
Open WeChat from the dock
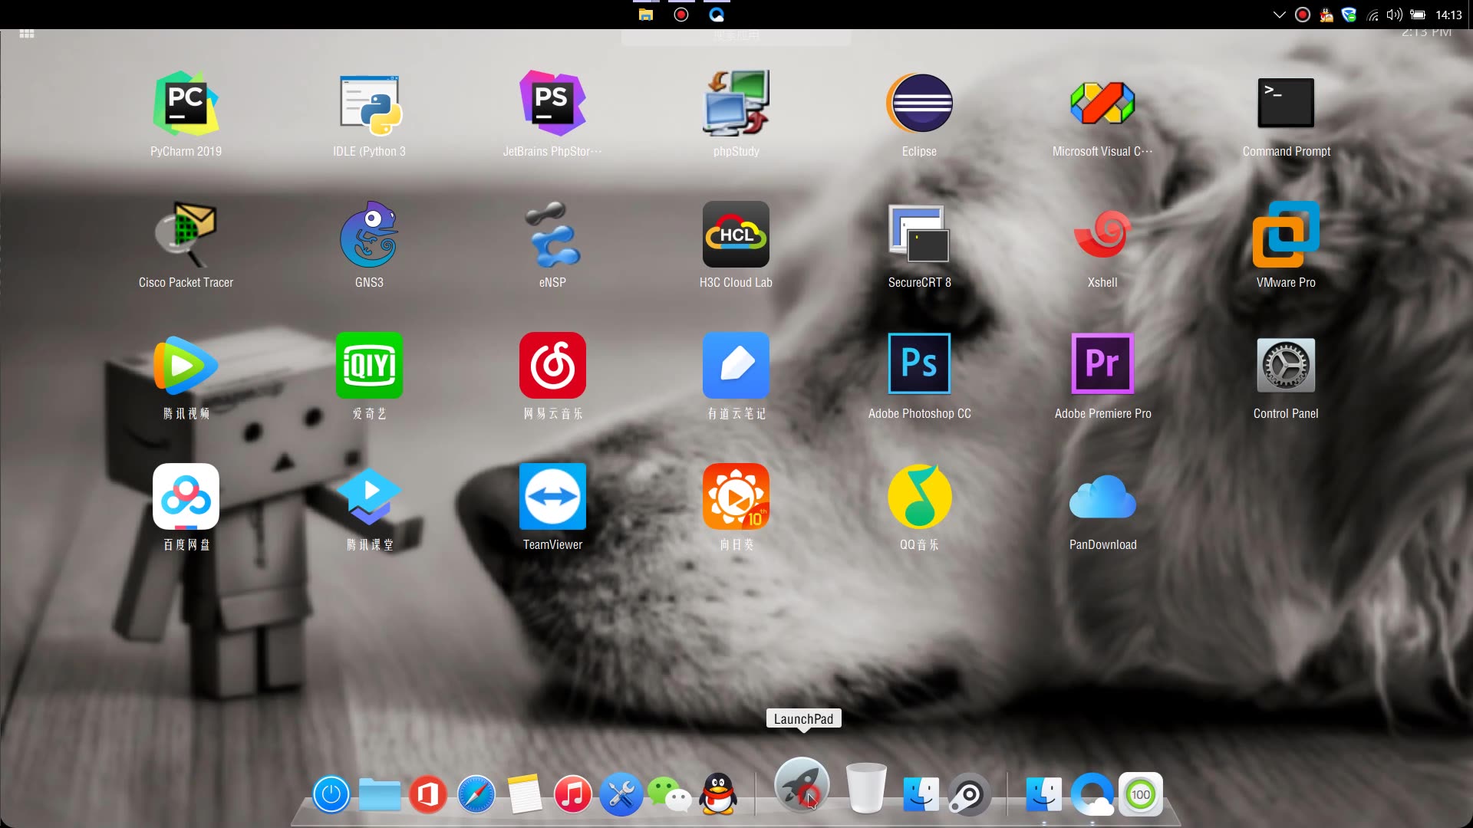coord(670,795)
